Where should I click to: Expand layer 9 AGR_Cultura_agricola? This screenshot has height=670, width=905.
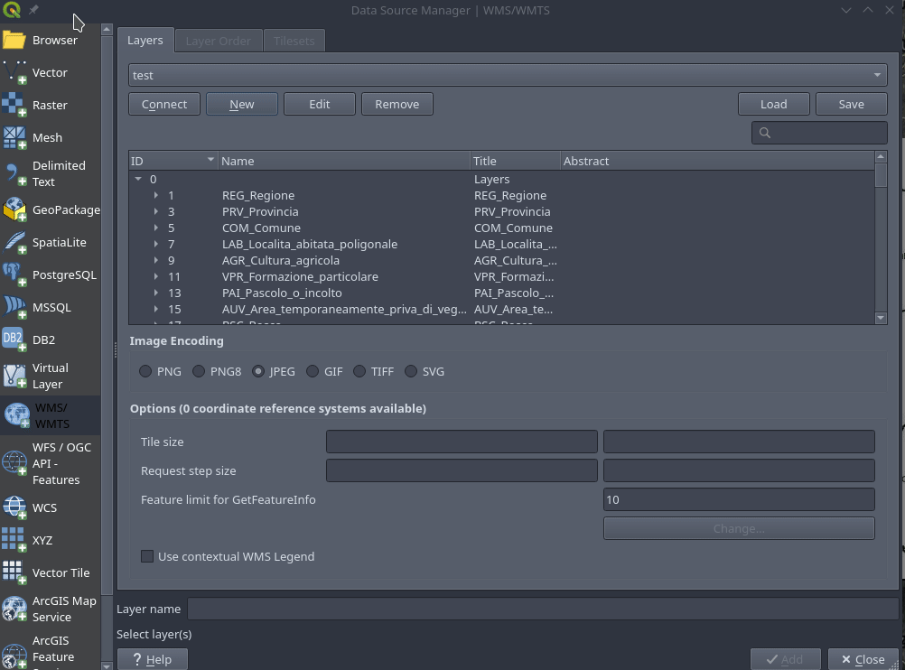click(156, 260)
